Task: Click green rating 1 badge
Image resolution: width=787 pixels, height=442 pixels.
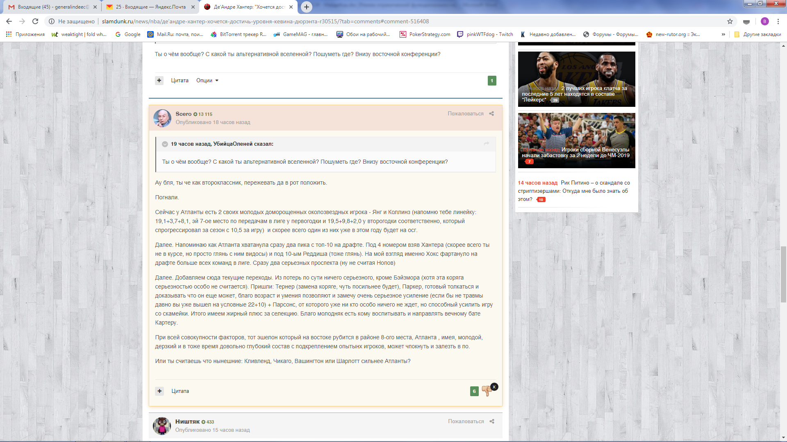Action: coord(492,81)
